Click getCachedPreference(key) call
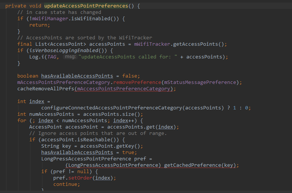The height and width of the screenshot is (193, 292). click(x=200, y=165)
